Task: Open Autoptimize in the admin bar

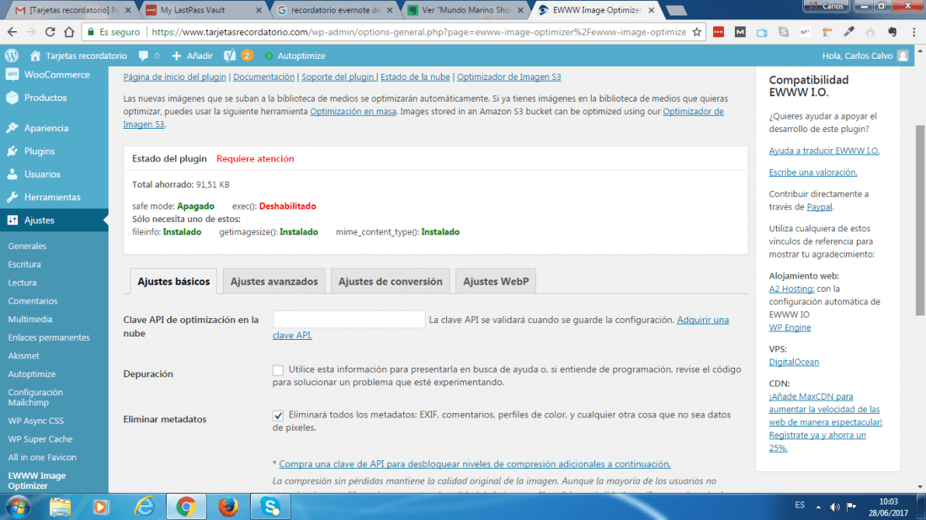Action: tap(295, 56)
